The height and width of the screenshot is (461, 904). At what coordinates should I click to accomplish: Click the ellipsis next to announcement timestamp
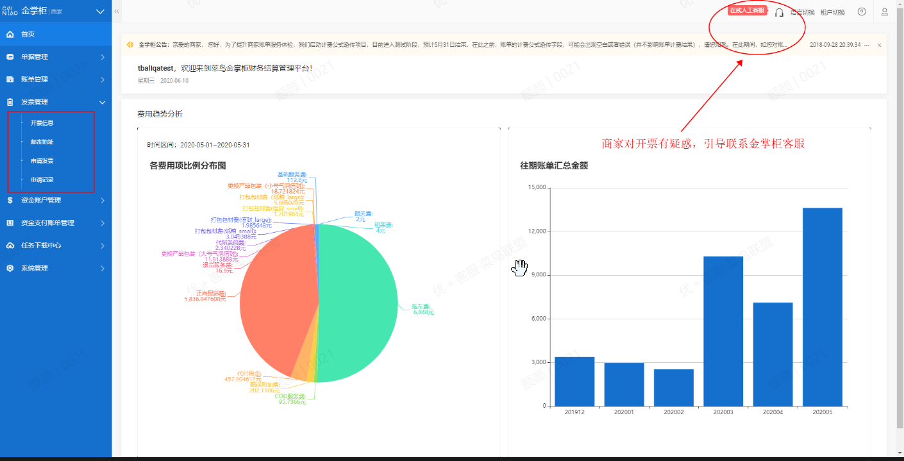pos(867,45)
